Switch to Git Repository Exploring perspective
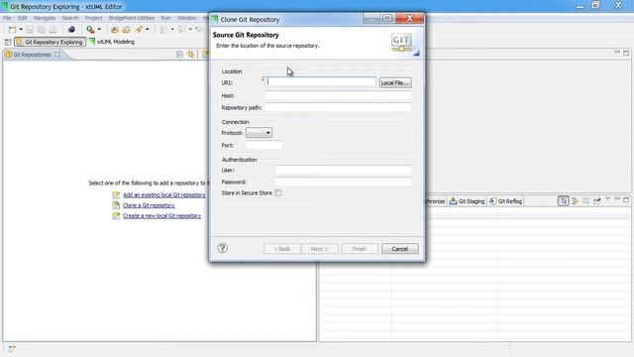 tap(50, 42)
